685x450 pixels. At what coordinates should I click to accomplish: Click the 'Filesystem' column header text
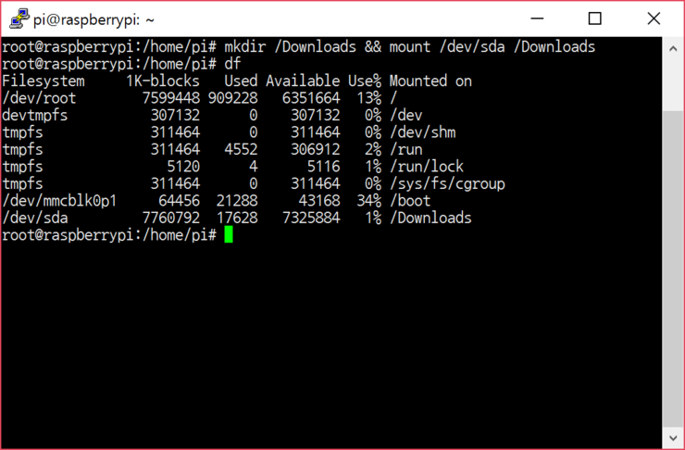44,81
